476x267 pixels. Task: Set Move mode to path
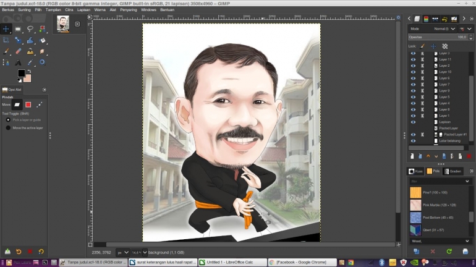[40, 104]
